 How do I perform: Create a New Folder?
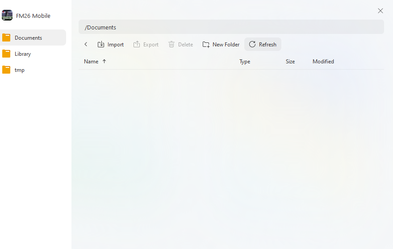(x=221, y=44)
